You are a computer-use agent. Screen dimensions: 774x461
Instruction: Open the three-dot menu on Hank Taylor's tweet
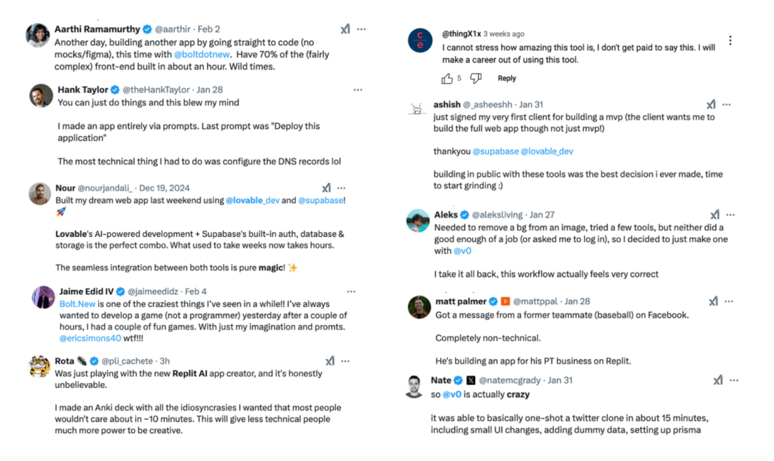pyautogui.click(x=358, y=89)
